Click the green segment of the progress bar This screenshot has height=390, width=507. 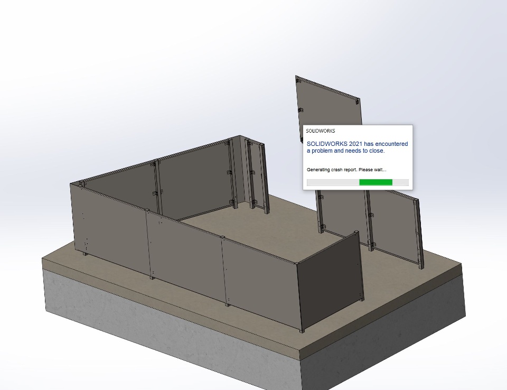(375, 182)
